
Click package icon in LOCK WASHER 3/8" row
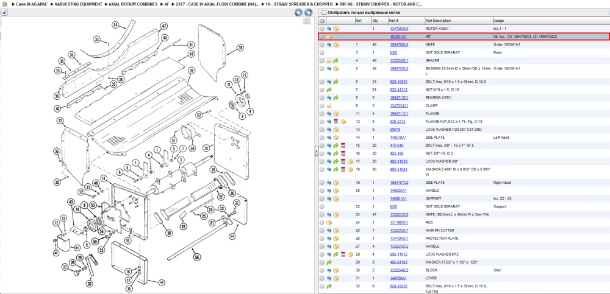point(350,161)
